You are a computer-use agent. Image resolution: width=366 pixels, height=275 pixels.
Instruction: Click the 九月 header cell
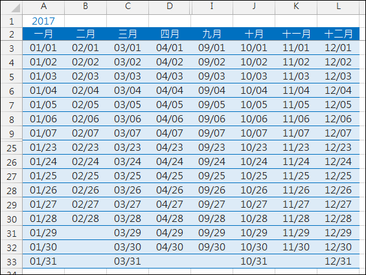click(x=212, y=34)
